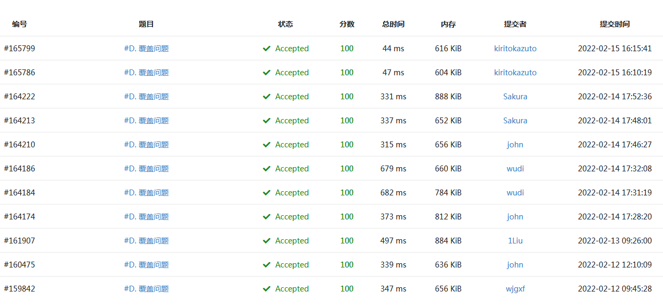Open user 1Liu's profile

pyautogui.click(x=515, y=241)
